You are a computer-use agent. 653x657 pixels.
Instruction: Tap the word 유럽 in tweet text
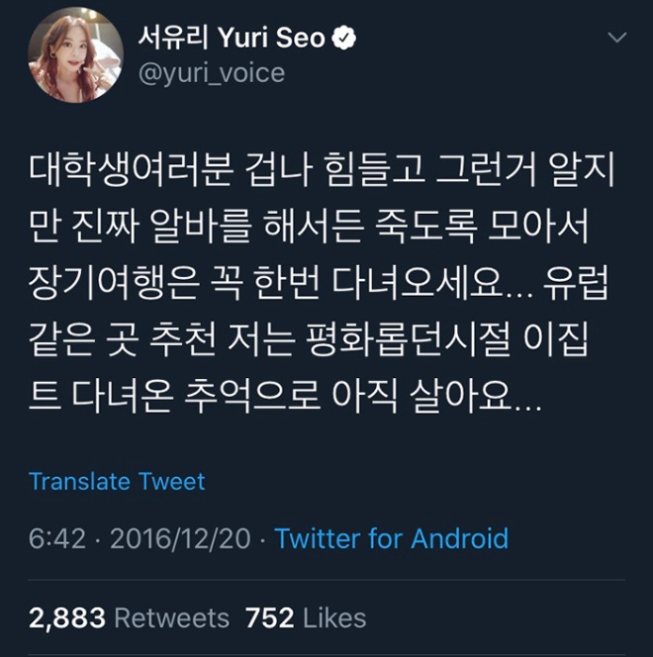(x=577, y=283)
